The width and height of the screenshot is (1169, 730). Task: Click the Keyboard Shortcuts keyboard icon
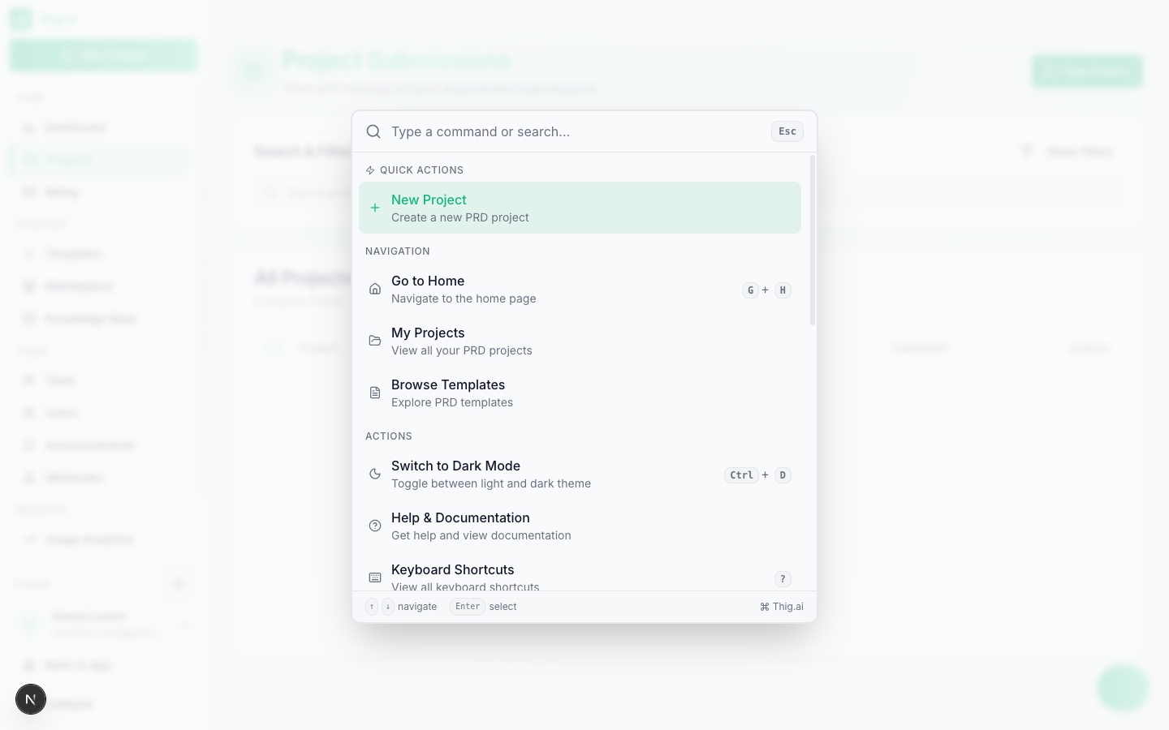(x=374, y=577)
